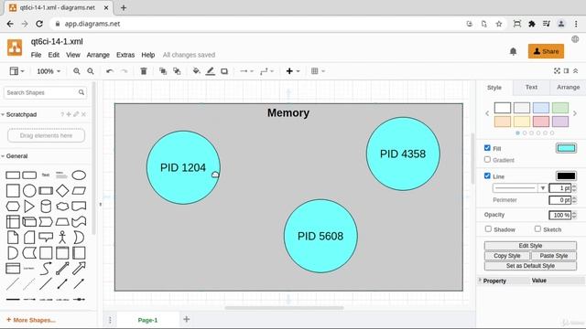Enable the Gradient checkbox
Image resolution: width=586 pixels, height=329 pixels.
tap(487, 160)
